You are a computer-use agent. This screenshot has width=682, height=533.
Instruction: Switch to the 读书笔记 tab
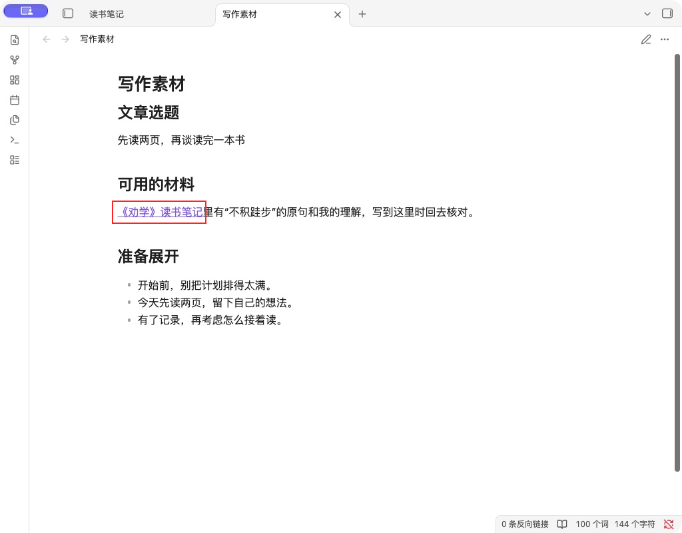click(107, 14)
